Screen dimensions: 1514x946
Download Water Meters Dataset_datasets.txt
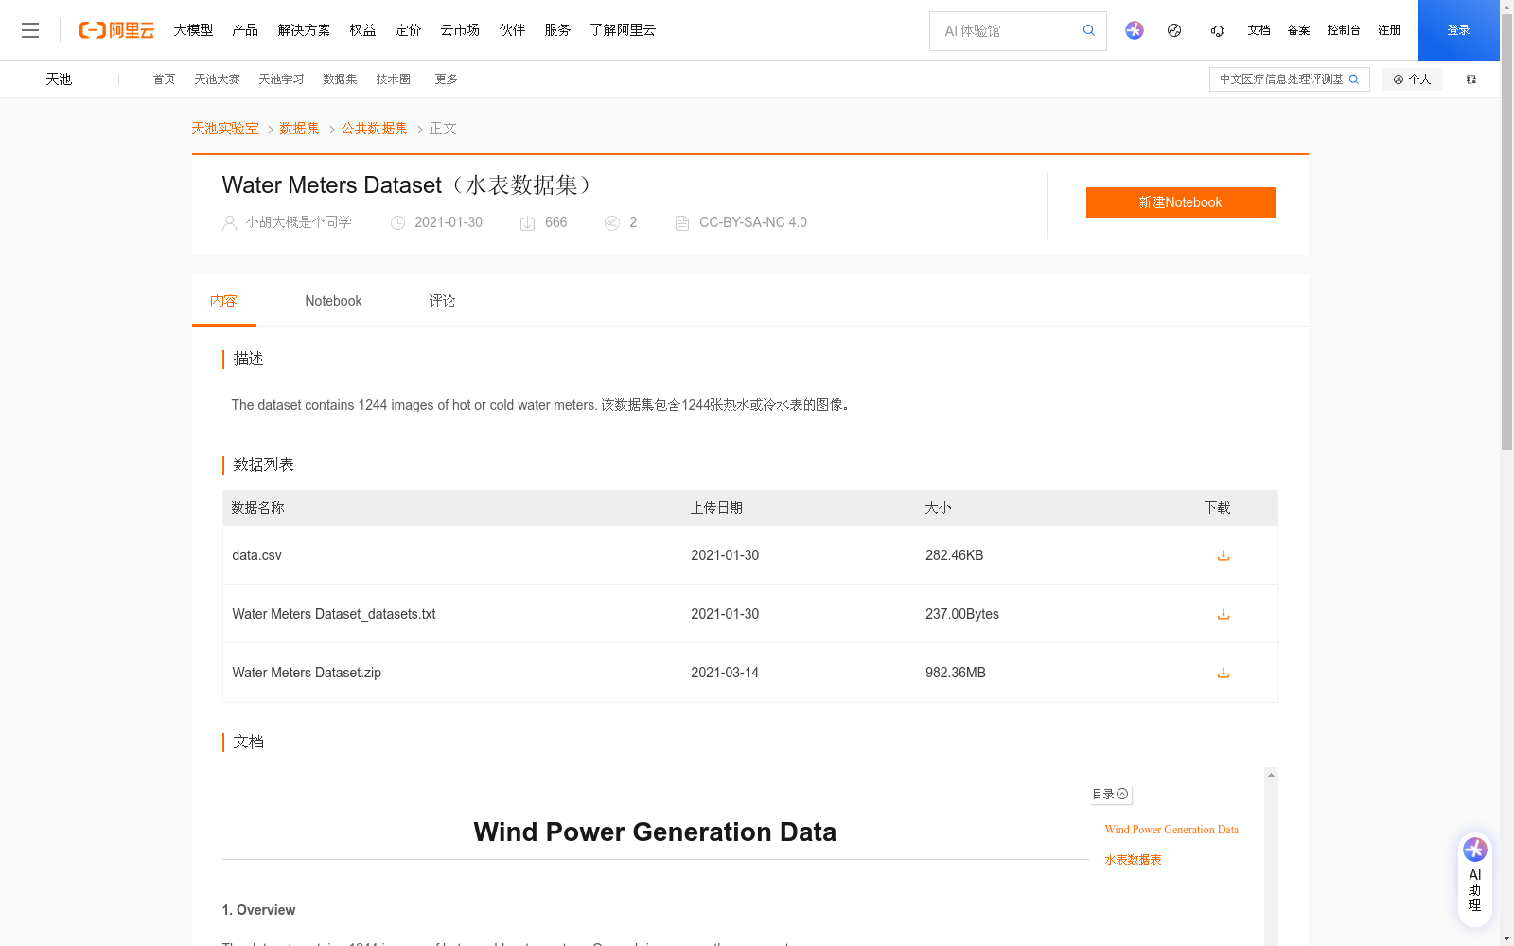point(1223,614)
